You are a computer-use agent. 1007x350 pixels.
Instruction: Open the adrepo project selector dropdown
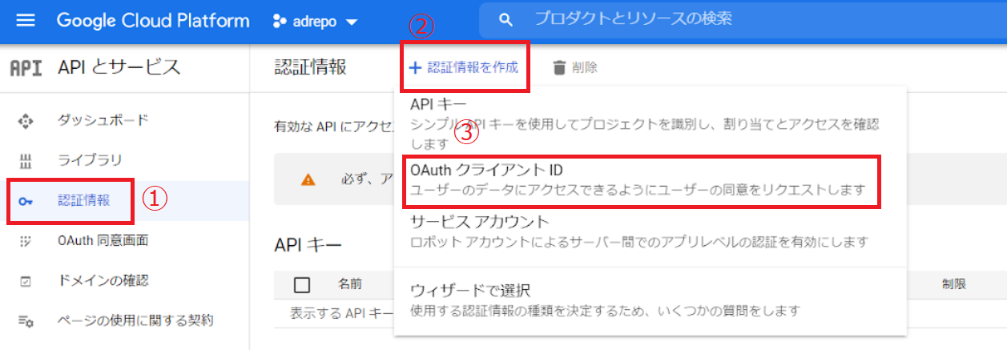click(x=315, y=22)
